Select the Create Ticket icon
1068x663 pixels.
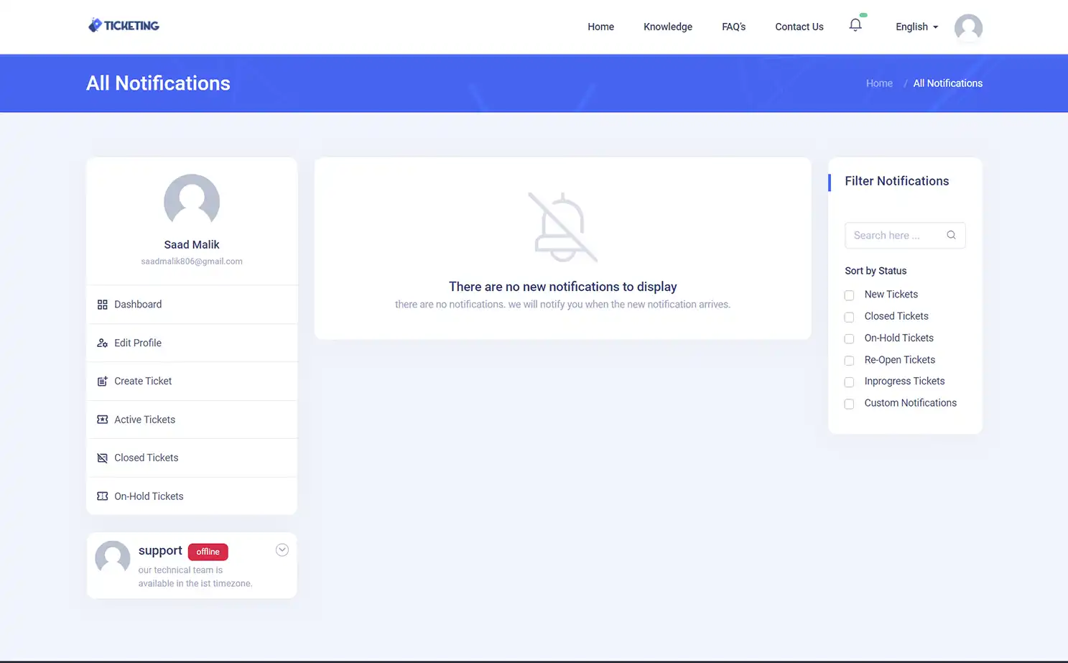101,381
